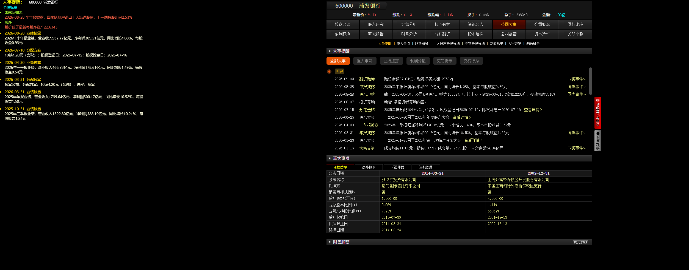Select the 对外担保 sub-tab
Screen dimensions: 689x270
tap(369, 167)
